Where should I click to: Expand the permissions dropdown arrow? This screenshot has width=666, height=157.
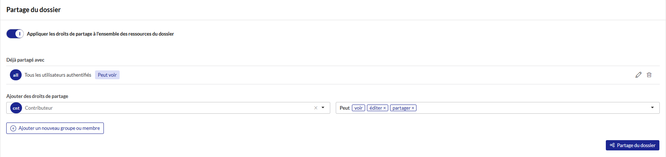(x=652, y=108)
